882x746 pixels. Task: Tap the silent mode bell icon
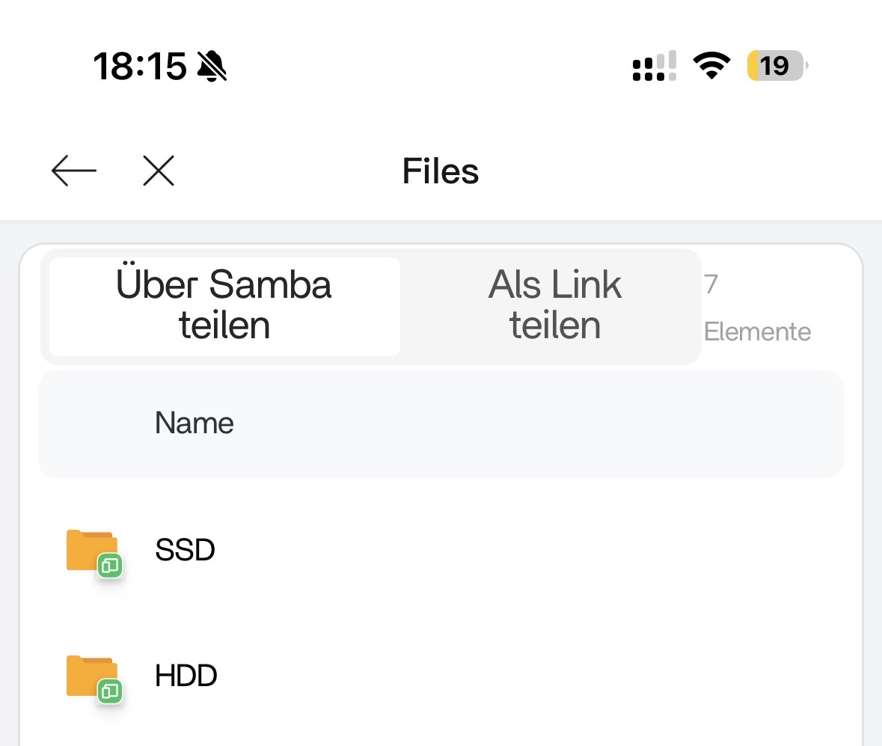(212, 67)
